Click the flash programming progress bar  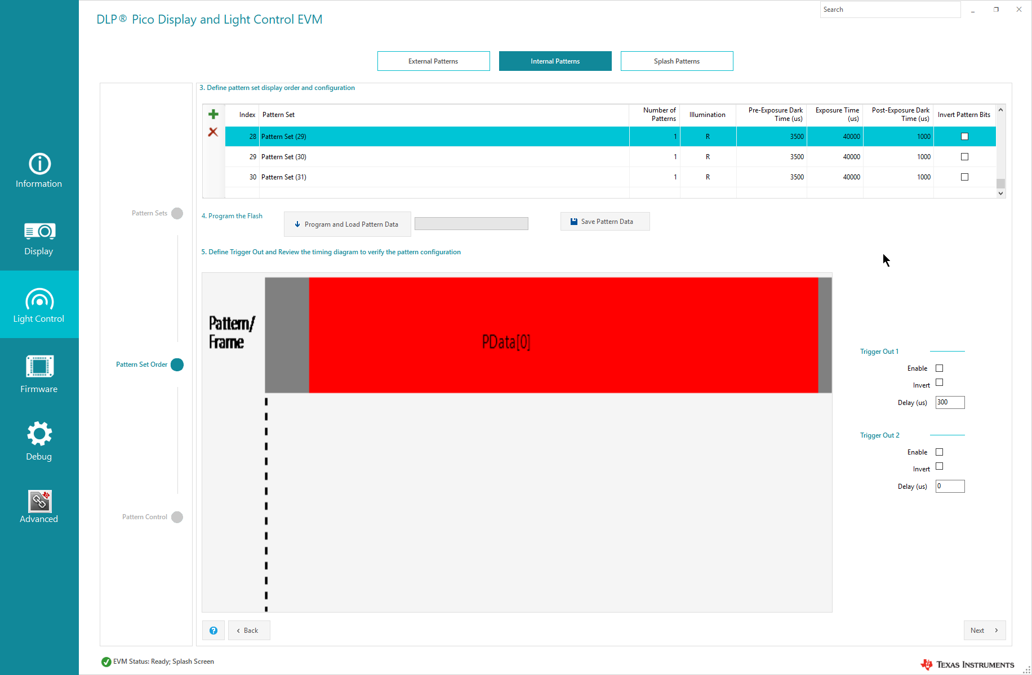[471, 224]
